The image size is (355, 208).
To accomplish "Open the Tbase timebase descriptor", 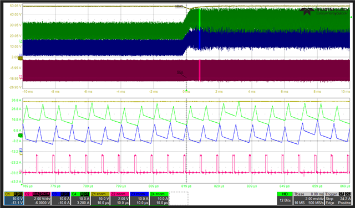I will [309, 198].
